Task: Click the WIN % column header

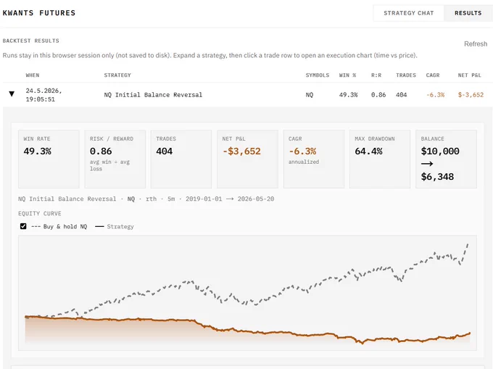Action: pyautogui.click(x=347, y=75)
